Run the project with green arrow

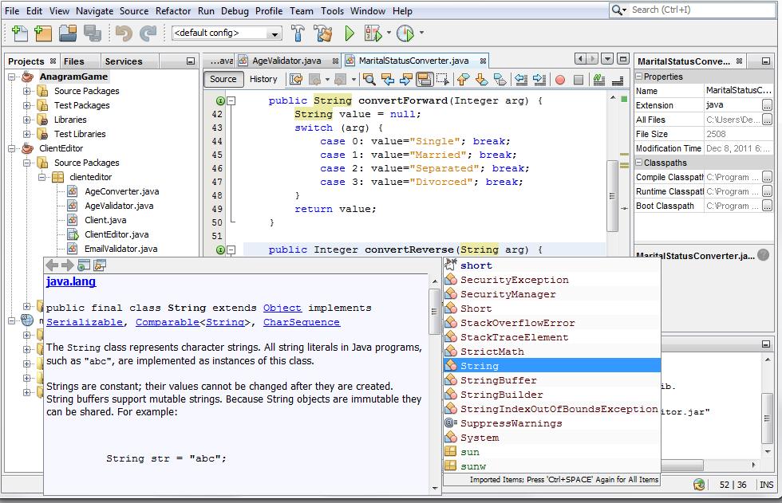pos(350,33)
